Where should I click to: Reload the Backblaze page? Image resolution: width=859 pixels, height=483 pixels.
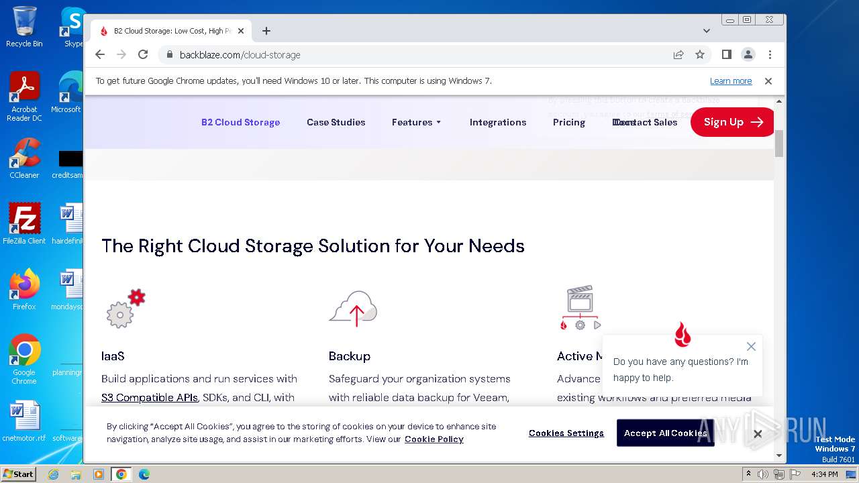[143, 54]
